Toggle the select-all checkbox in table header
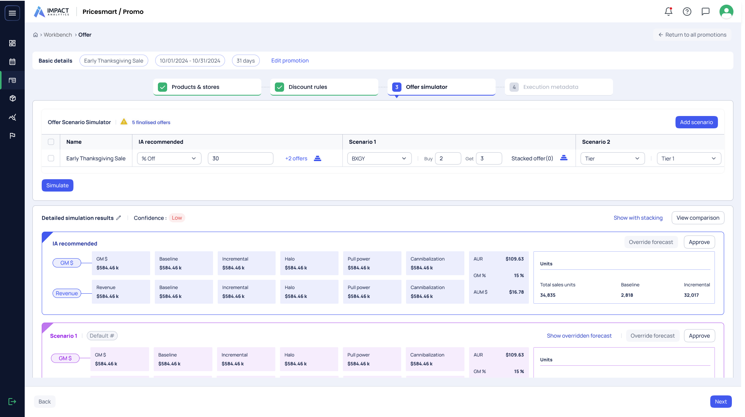The height and width of the screenshot is (417, 745). click(x=51, y=142)
